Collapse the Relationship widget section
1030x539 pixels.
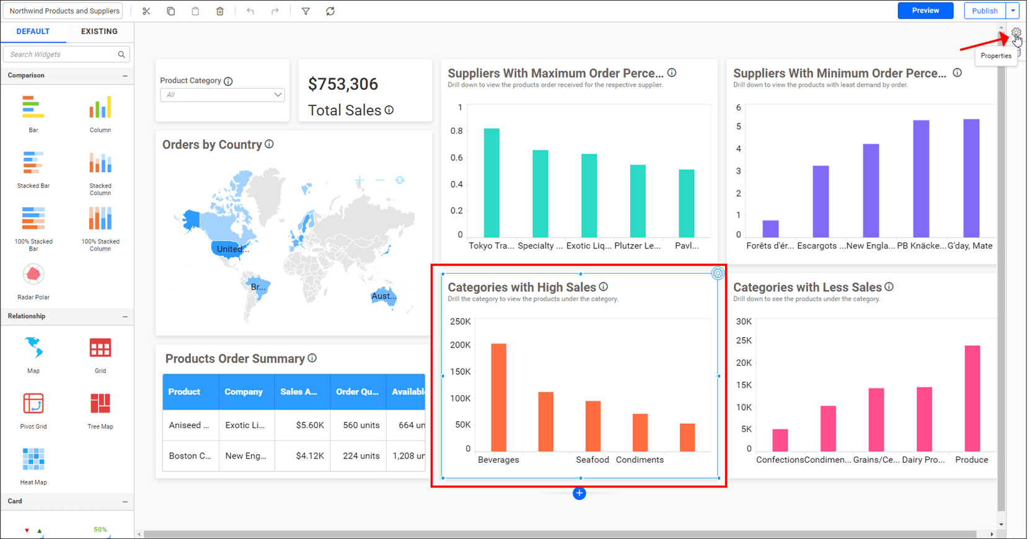pos(125,317)
